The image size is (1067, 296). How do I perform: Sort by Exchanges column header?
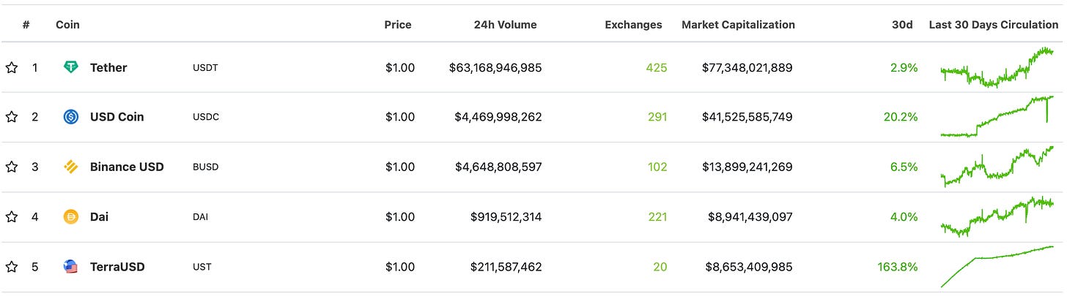(x=633, y=24)
